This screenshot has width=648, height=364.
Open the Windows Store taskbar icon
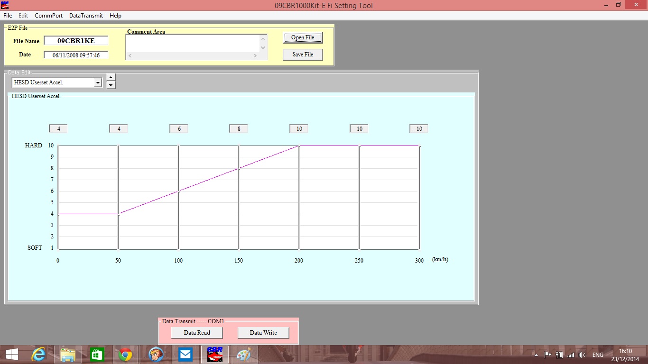[97, 355]
